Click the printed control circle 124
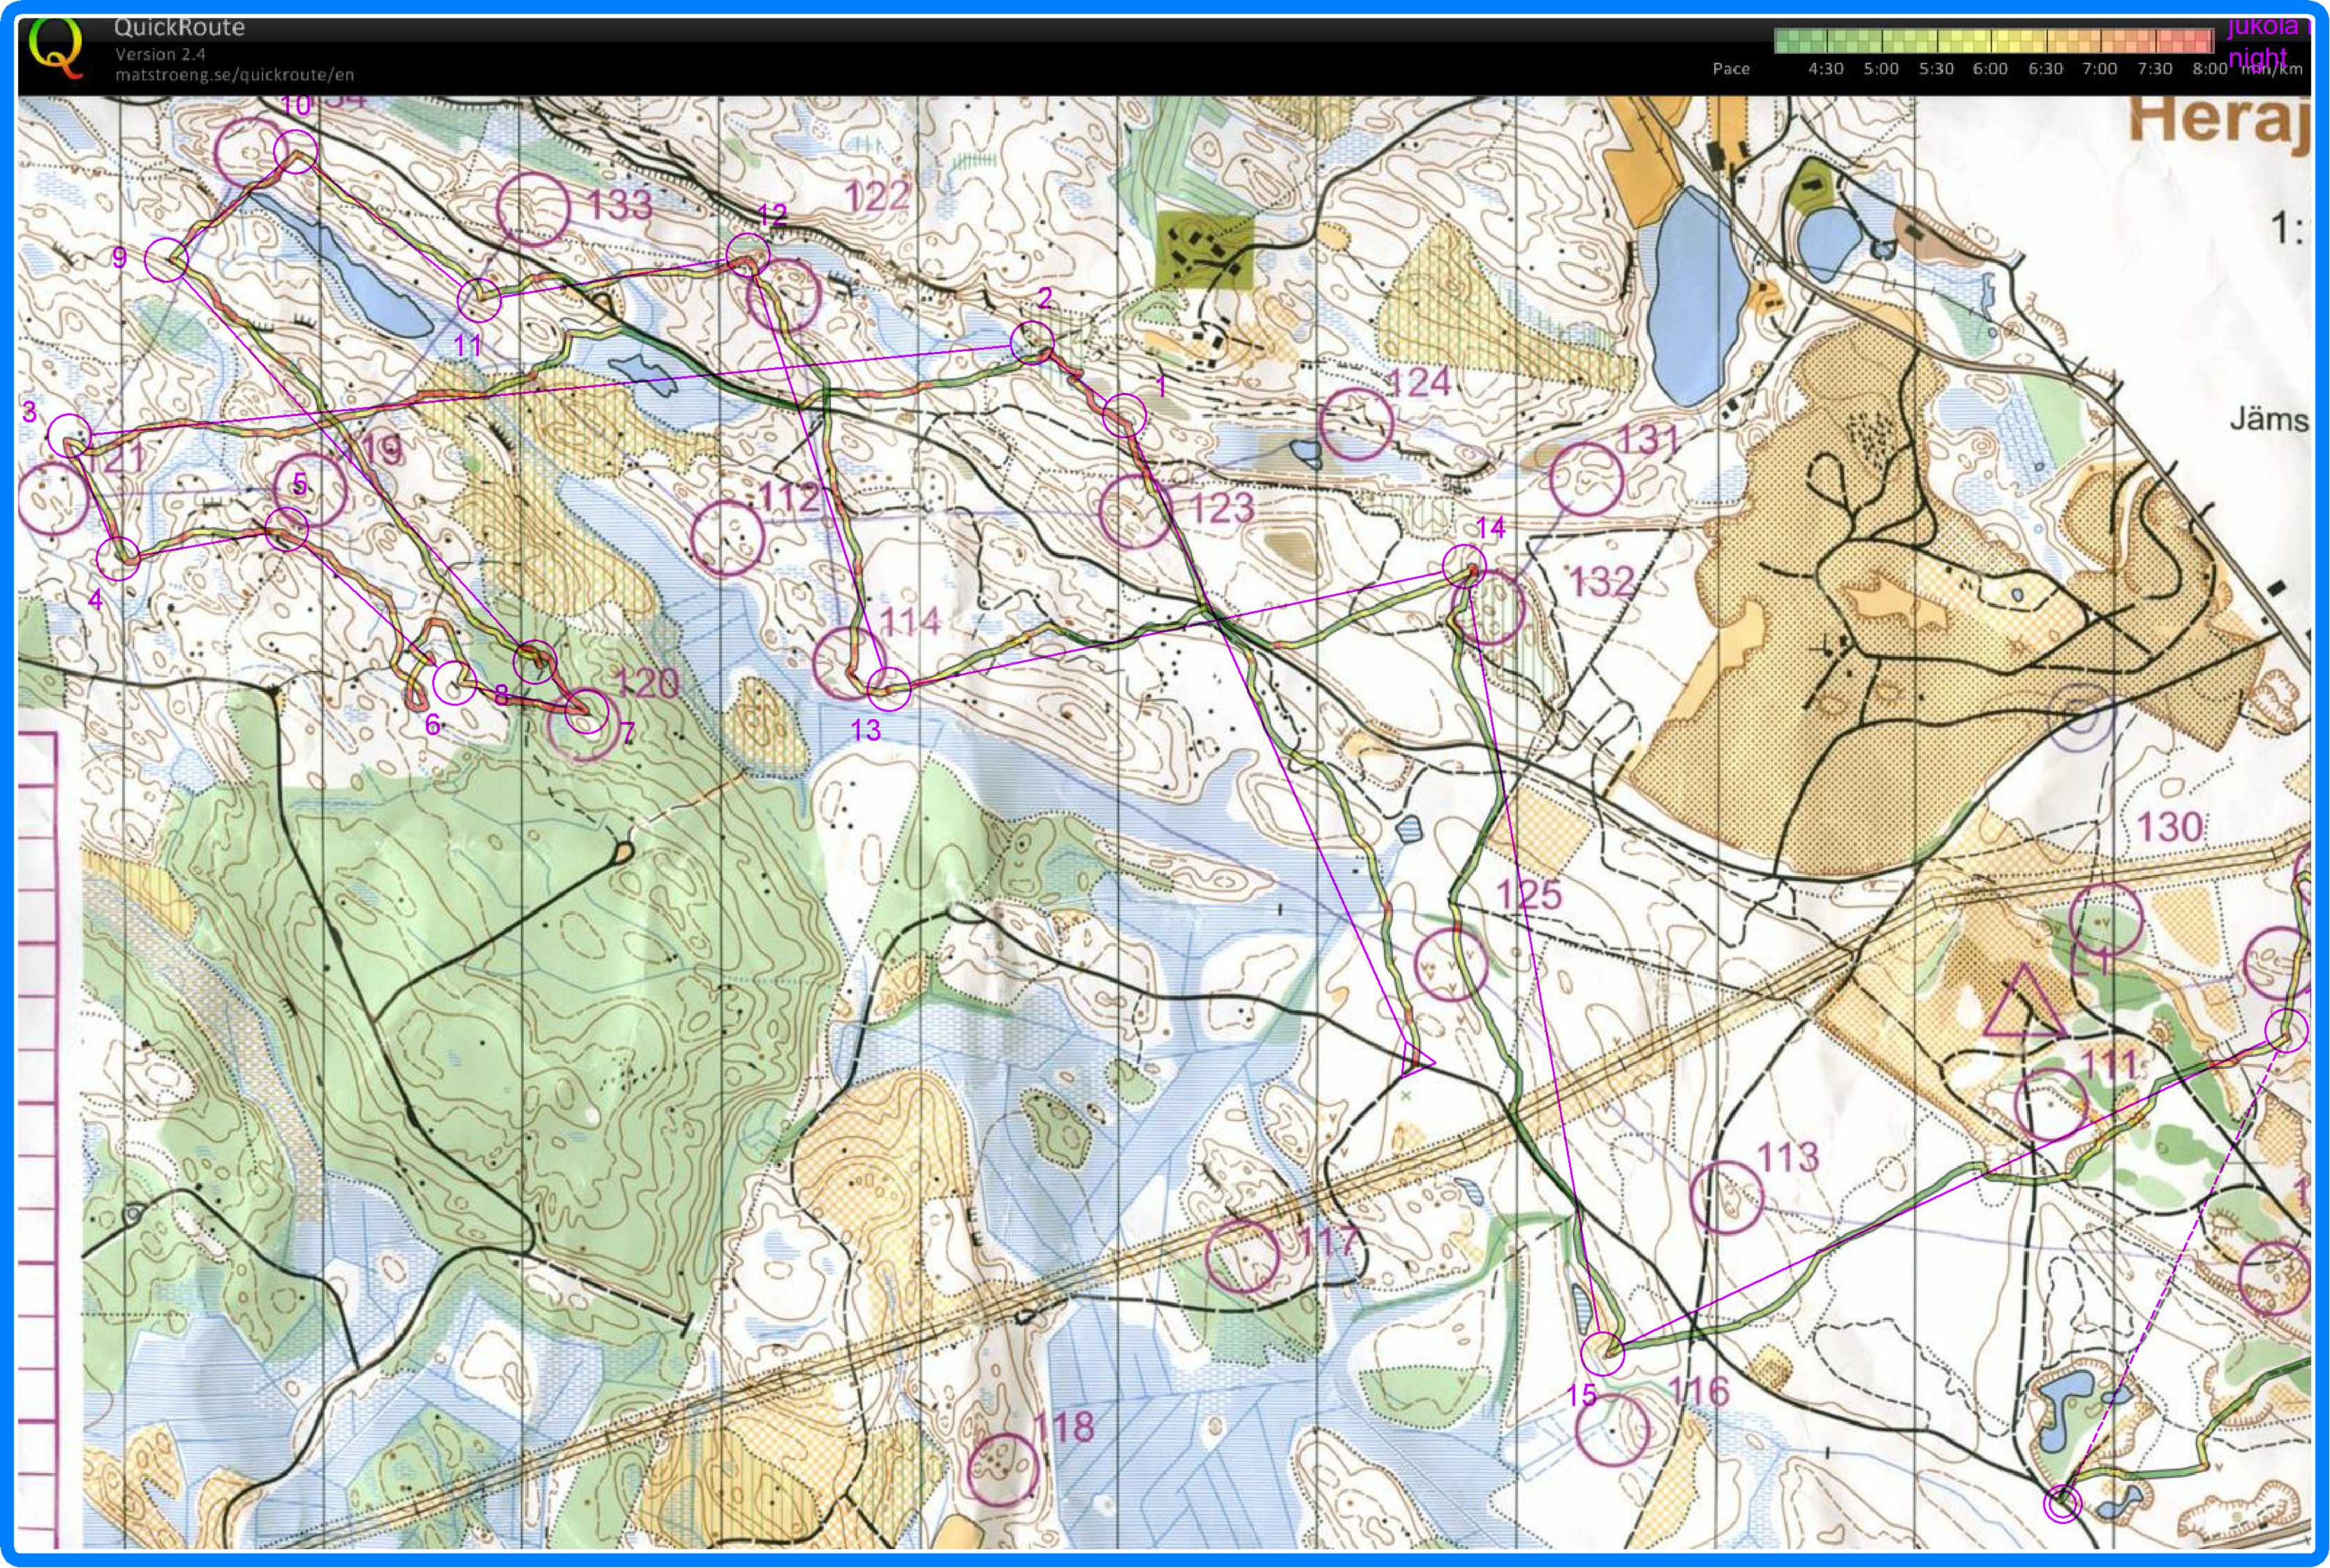Image resolution: width=2330 pixels, height=1568 pixels. (1356, 424)
